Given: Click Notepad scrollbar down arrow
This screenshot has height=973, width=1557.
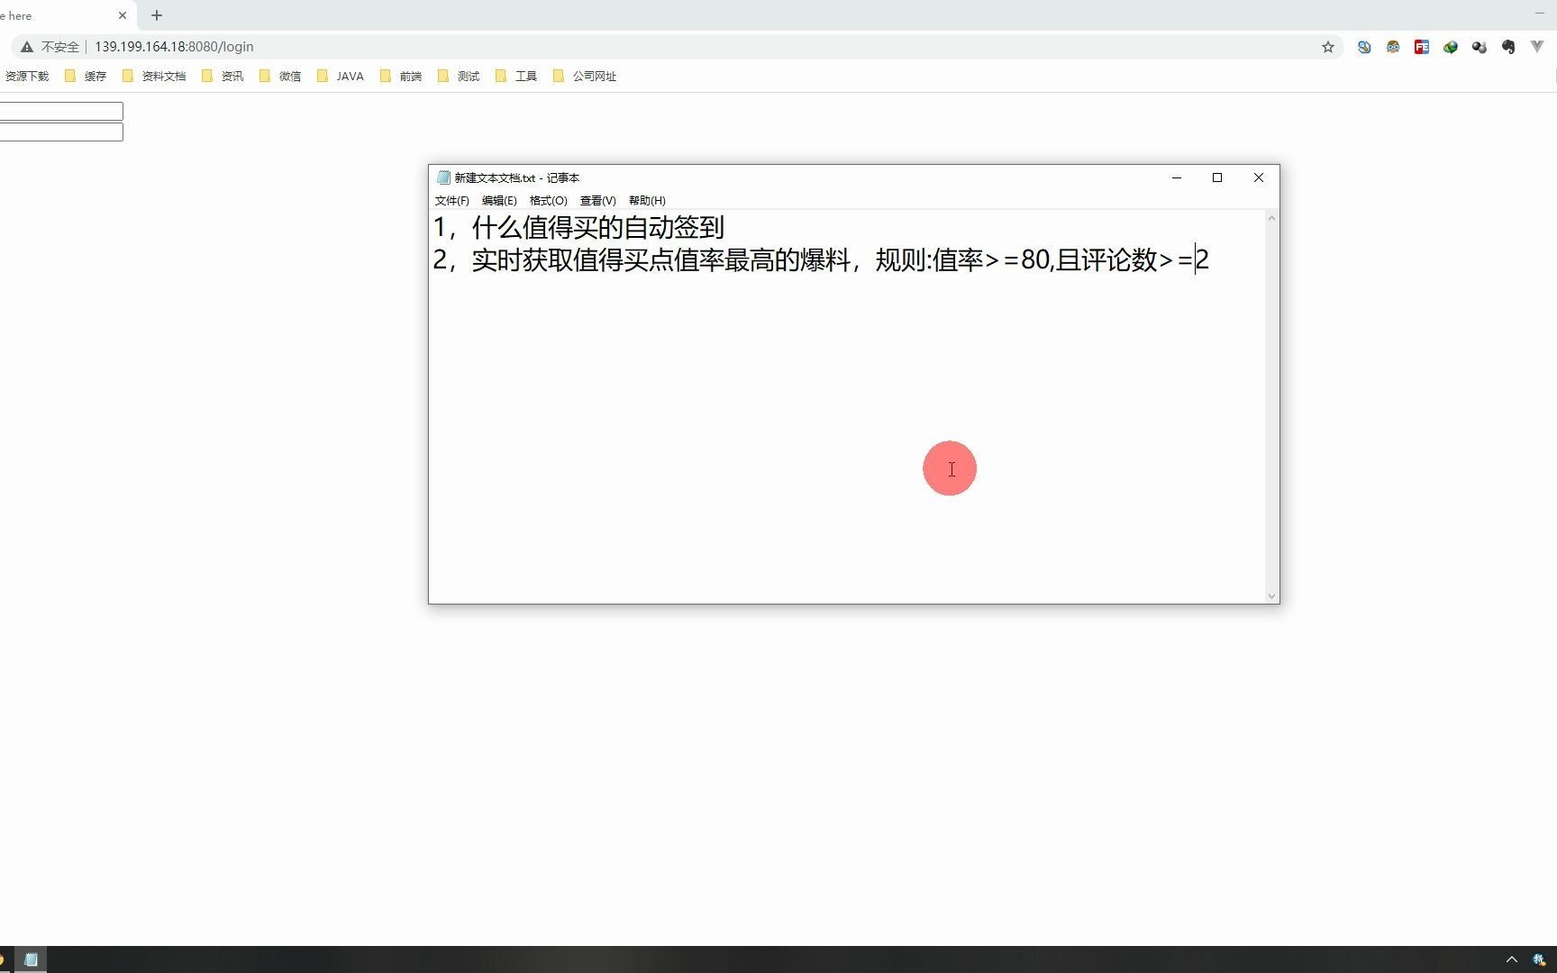Looking at the screenshot, I should pos(1271,596).
